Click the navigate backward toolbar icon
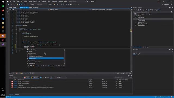This screenshot has width=174, height=98. tap(8, 4)
